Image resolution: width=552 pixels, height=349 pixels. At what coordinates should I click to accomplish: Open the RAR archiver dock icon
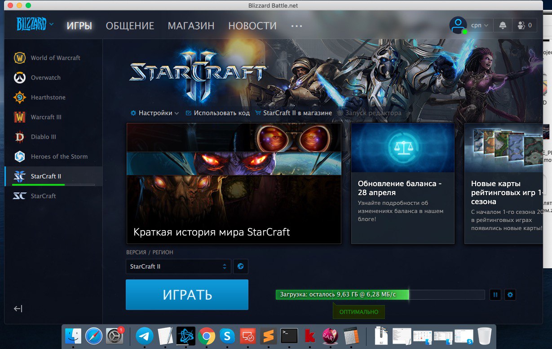tap(331, 336)
